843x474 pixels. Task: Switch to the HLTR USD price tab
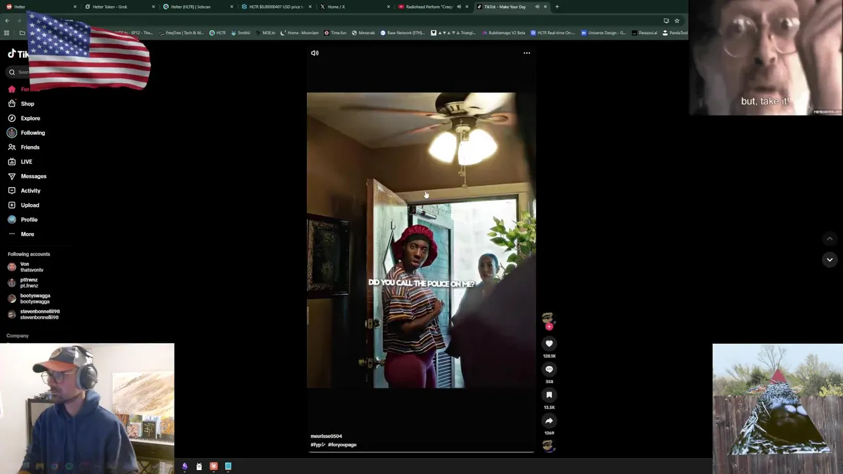pyautogui.click(x=276, y=7)
